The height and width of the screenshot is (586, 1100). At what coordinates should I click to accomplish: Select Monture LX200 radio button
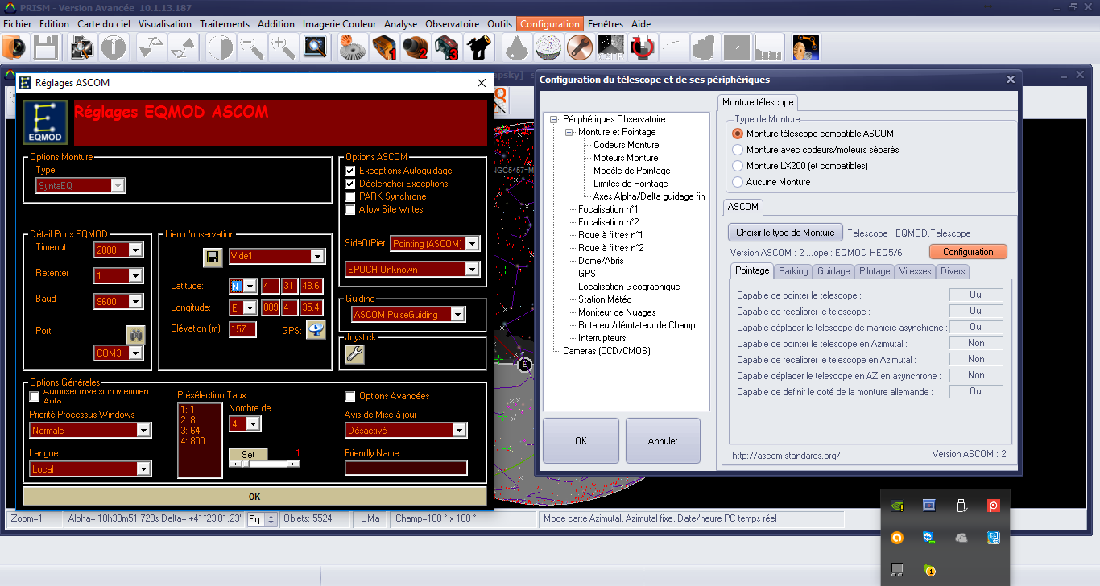pos(738,166)
